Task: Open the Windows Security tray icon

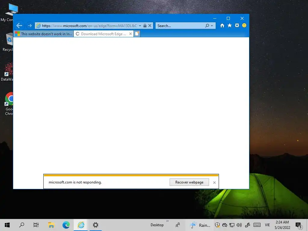Action: [217, 225]
